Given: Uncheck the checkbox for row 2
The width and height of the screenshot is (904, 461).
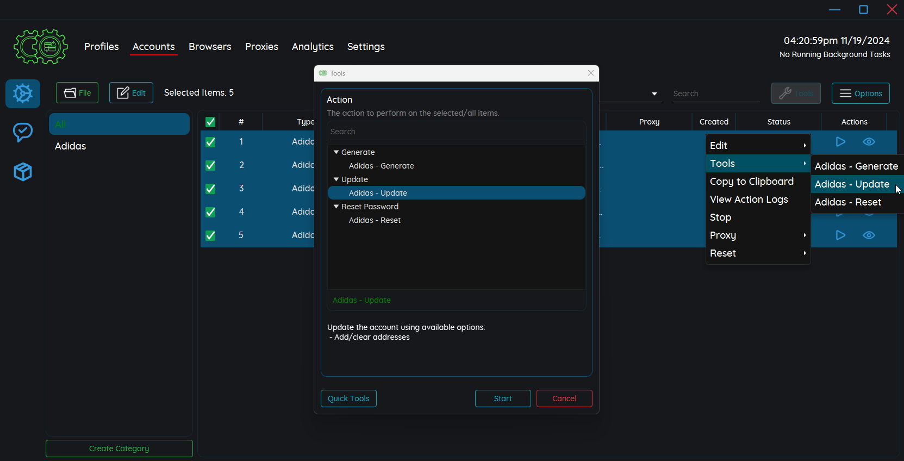Looking at the screenshot, I should point(210,165).
